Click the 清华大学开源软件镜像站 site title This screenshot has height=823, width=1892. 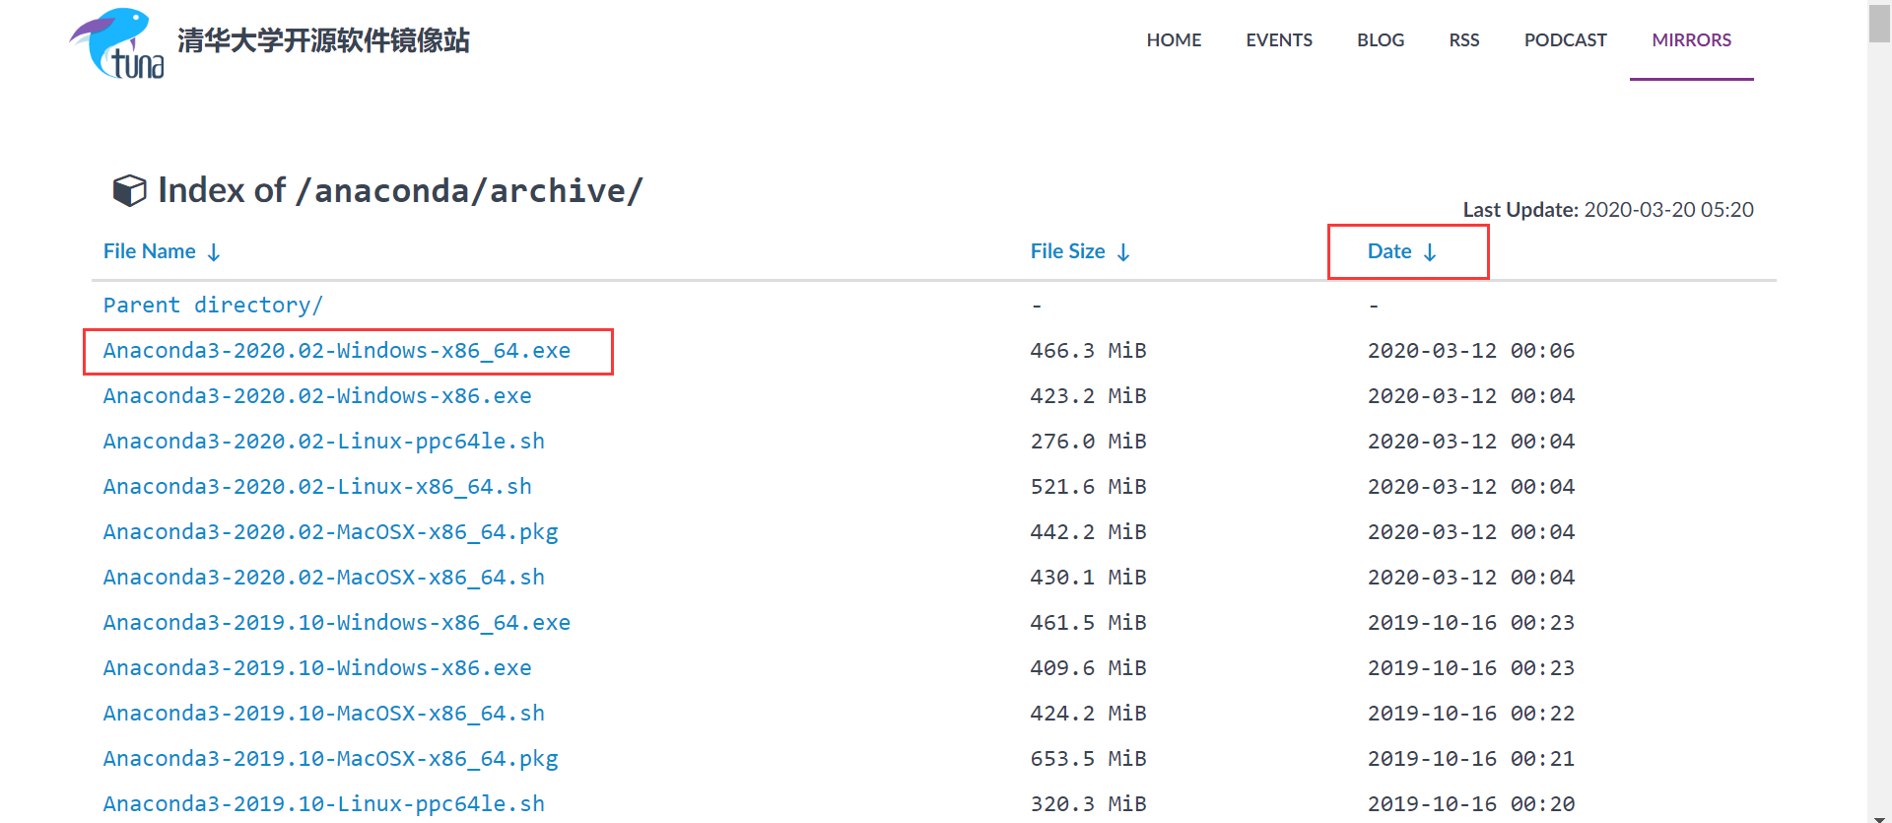323,40
